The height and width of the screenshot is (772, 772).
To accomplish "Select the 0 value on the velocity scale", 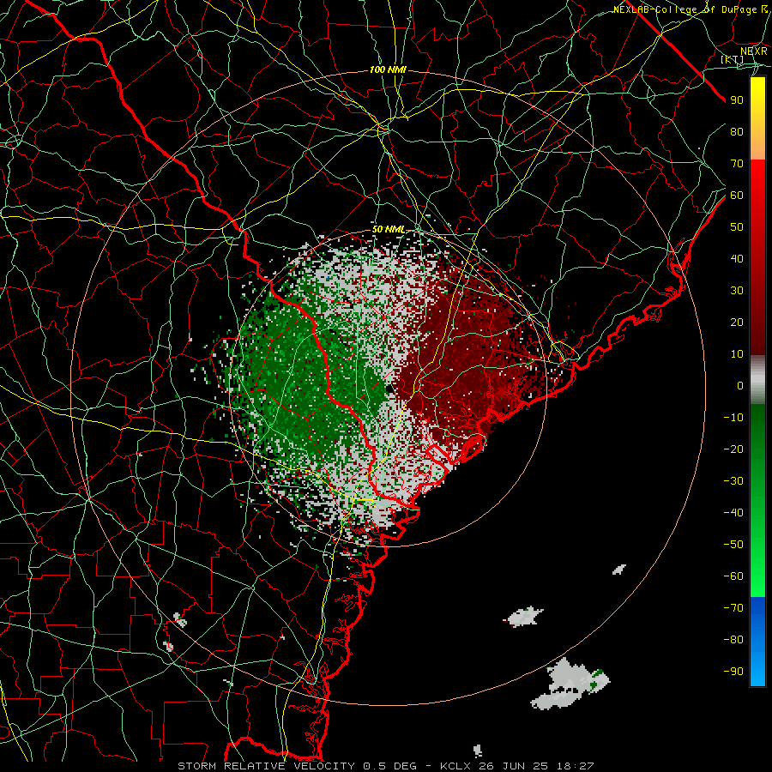I will click(x=740, y=385).
